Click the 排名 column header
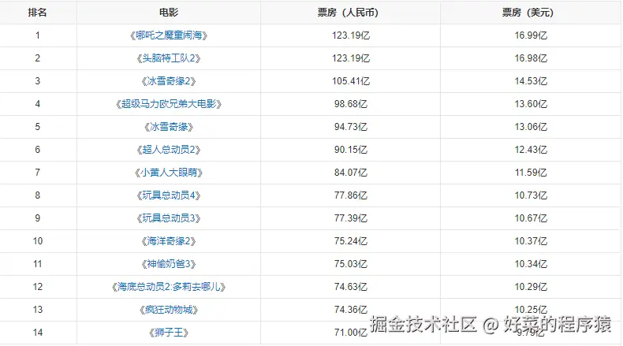 coord(37,13)
